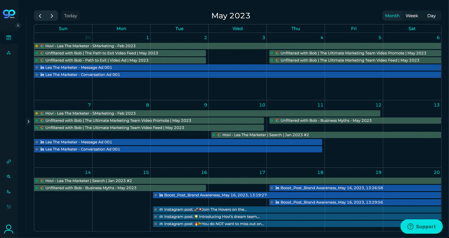Expand the side panel arrow beside the calendar grid
The image size is (449, 238).
[28, 122]
